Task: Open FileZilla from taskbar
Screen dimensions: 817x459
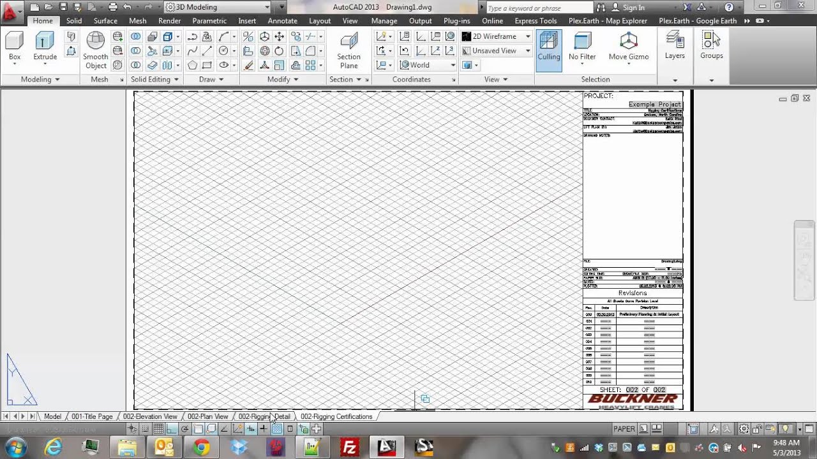Action: (x=349, y=448)
